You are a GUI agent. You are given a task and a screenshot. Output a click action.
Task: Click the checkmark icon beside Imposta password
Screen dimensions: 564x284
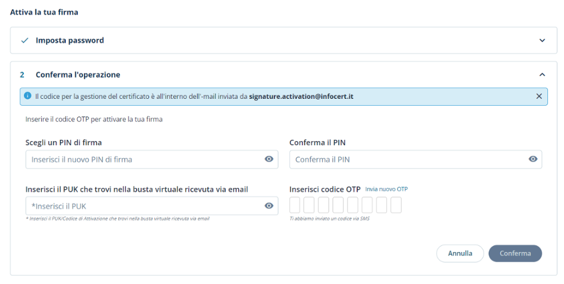click(x=25, y=41)
